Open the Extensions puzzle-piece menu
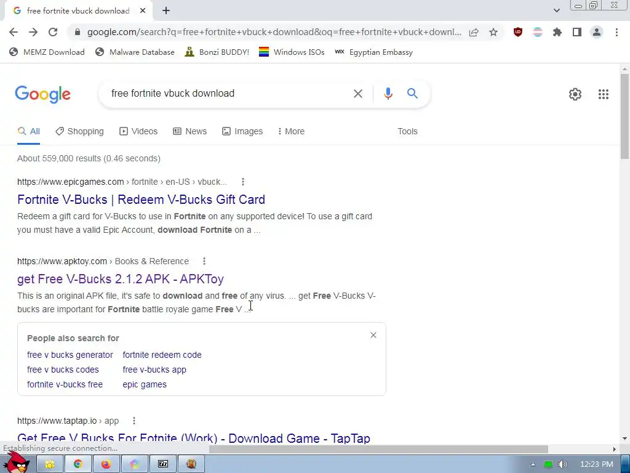 point(557,32)
